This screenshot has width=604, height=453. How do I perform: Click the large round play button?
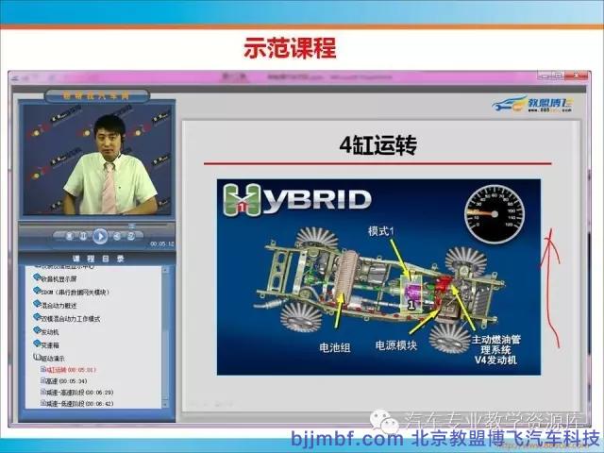(x=99, y=236)
